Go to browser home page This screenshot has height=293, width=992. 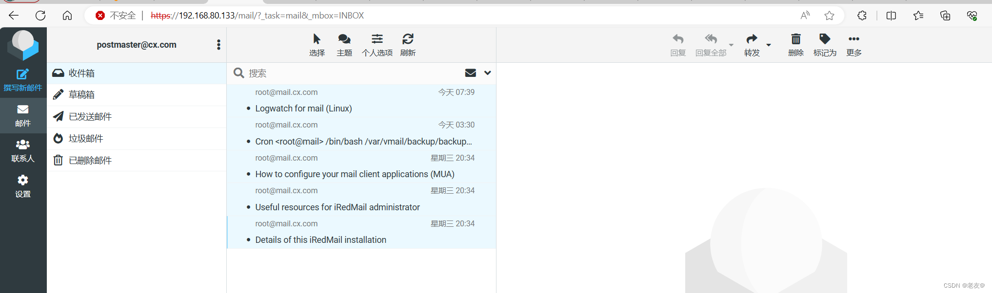pos(67,16)
